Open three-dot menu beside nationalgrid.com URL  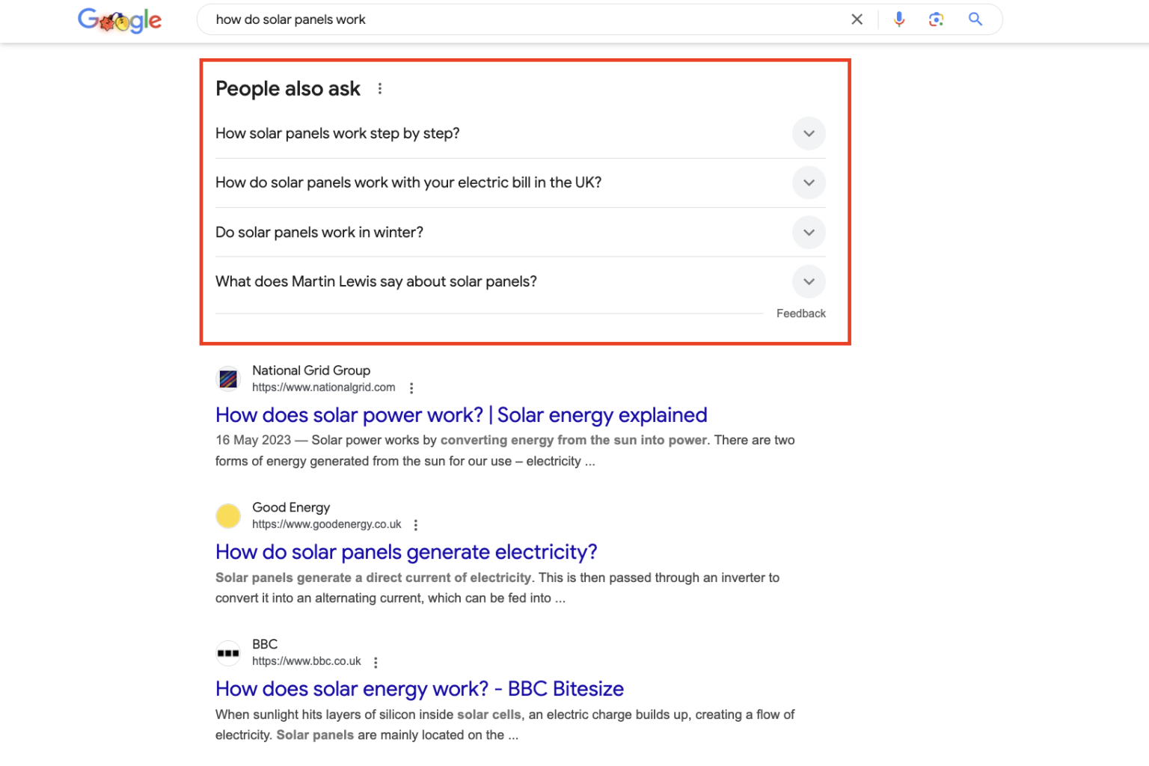(411, 387)
